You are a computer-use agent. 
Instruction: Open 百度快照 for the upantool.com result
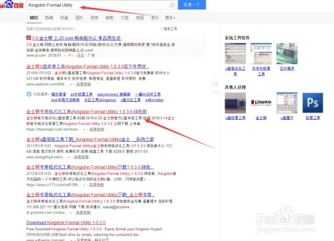coord(83,84)
